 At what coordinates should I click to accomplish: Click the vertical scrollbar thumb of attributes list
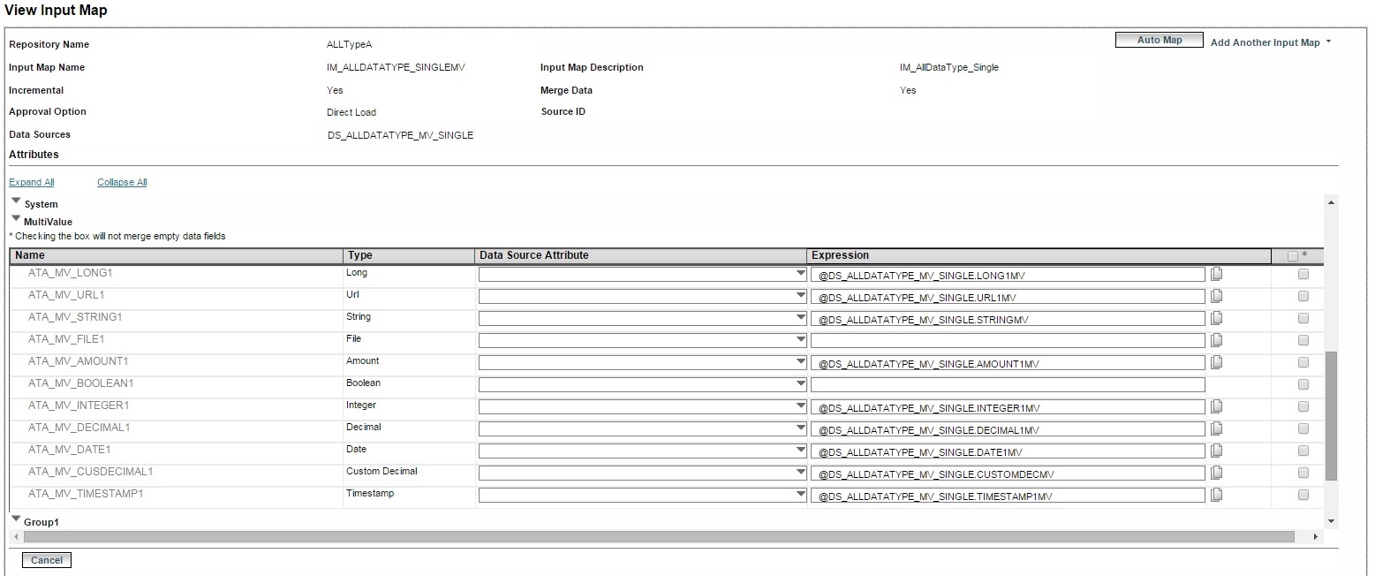tap(1332, 415)
